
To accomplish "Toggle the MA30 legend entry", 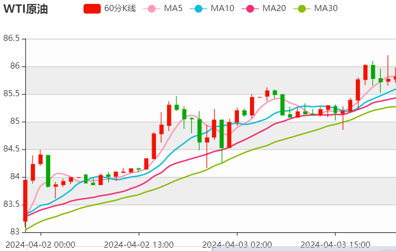I will pos(315,8).
